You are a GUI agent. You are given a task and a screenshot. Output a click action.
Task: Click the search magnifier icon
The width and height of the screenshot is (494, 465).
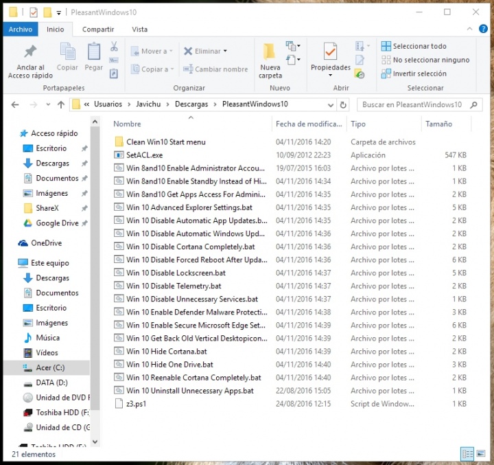click(473, 104)
